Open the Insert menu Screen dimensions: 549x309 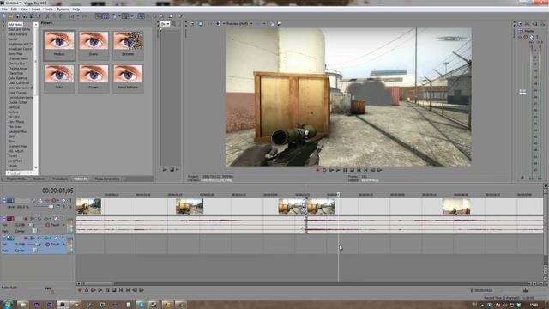tap(36, 9)
